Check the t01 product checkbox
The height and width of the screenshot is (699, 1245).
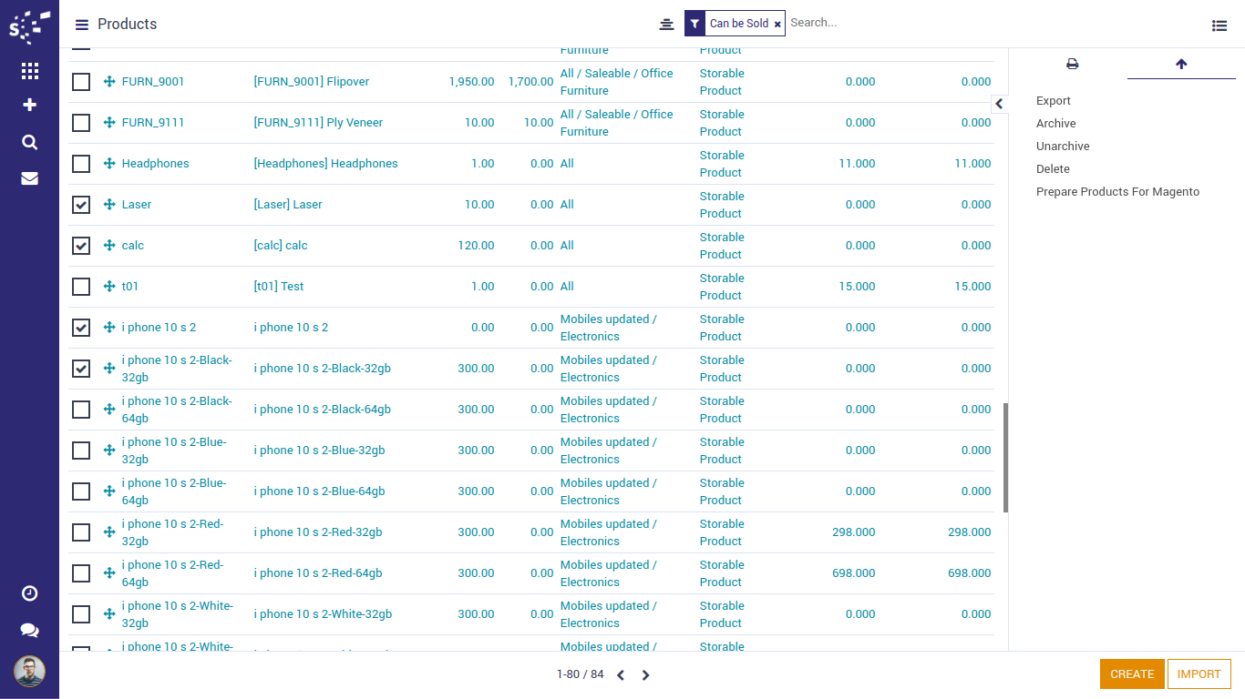click(81, 287)
